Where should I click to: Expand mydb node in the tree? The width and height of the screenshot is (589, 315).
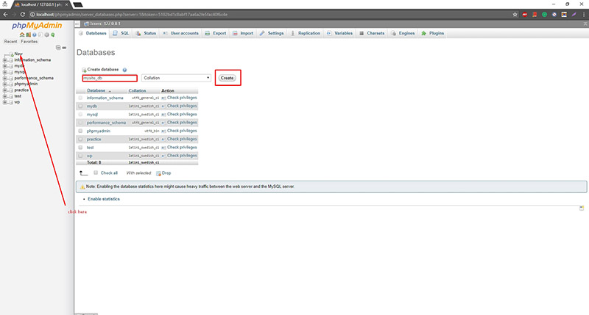pos(5,66)
